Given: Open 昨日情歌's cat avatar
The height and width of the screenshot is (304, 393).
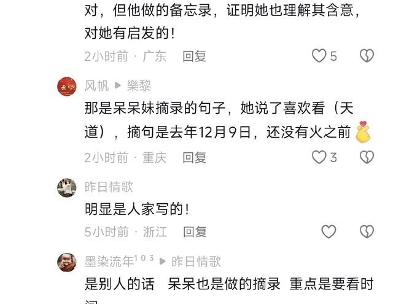Looking at the screenshot, I should [67, 188].
